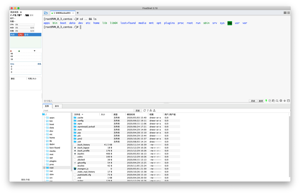Switch to the 文件 files tab
This screenshot has width=300, height=194.
47,106
